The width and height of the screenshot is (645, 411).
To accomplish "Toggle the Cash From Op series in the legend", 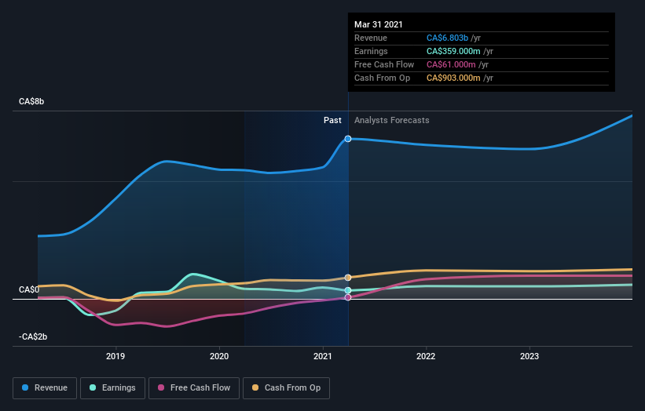I will point(286,388).
